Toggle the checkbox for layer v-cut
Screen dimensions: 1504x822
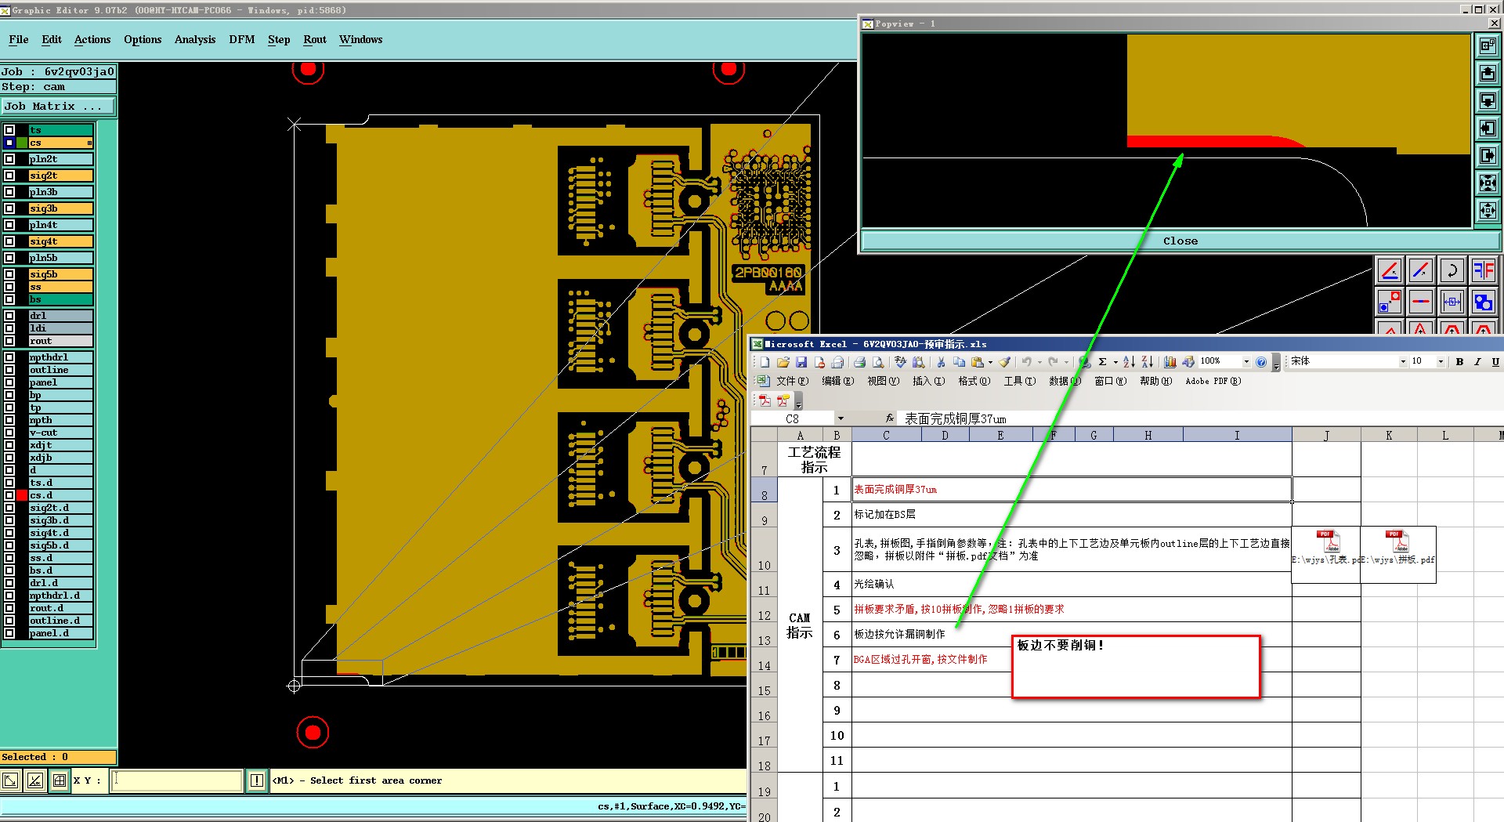(9, 433)
